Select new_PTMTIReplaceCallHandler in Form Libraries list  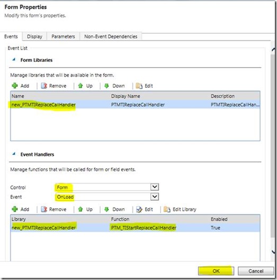(x=43, y=105)
